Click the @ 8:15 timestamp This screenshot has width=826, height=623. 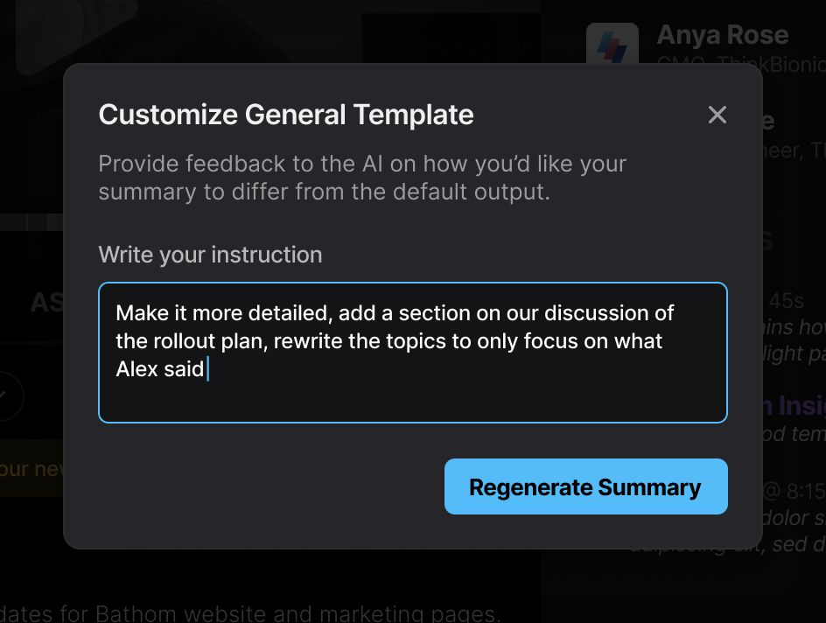click(794, 491)
